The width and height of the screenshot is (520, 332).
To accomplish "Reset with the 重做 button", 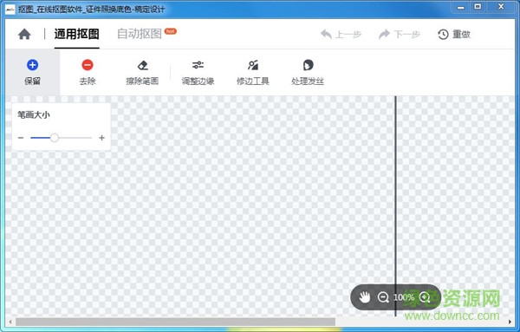I will pos(454,34).
